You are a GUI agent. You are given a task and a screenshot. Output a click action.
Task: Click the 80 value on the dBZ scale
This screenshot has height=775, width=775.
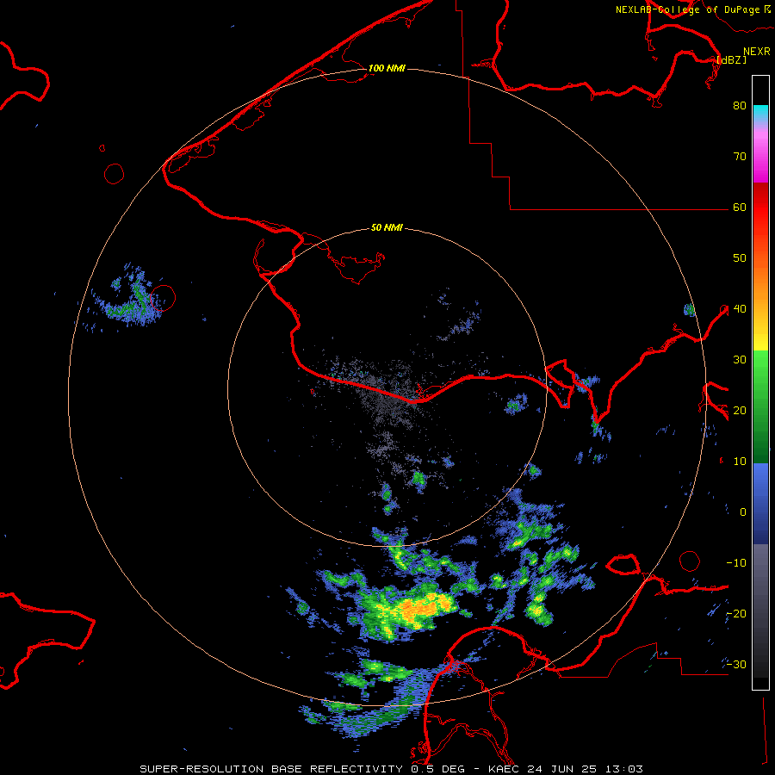(740, 105)
